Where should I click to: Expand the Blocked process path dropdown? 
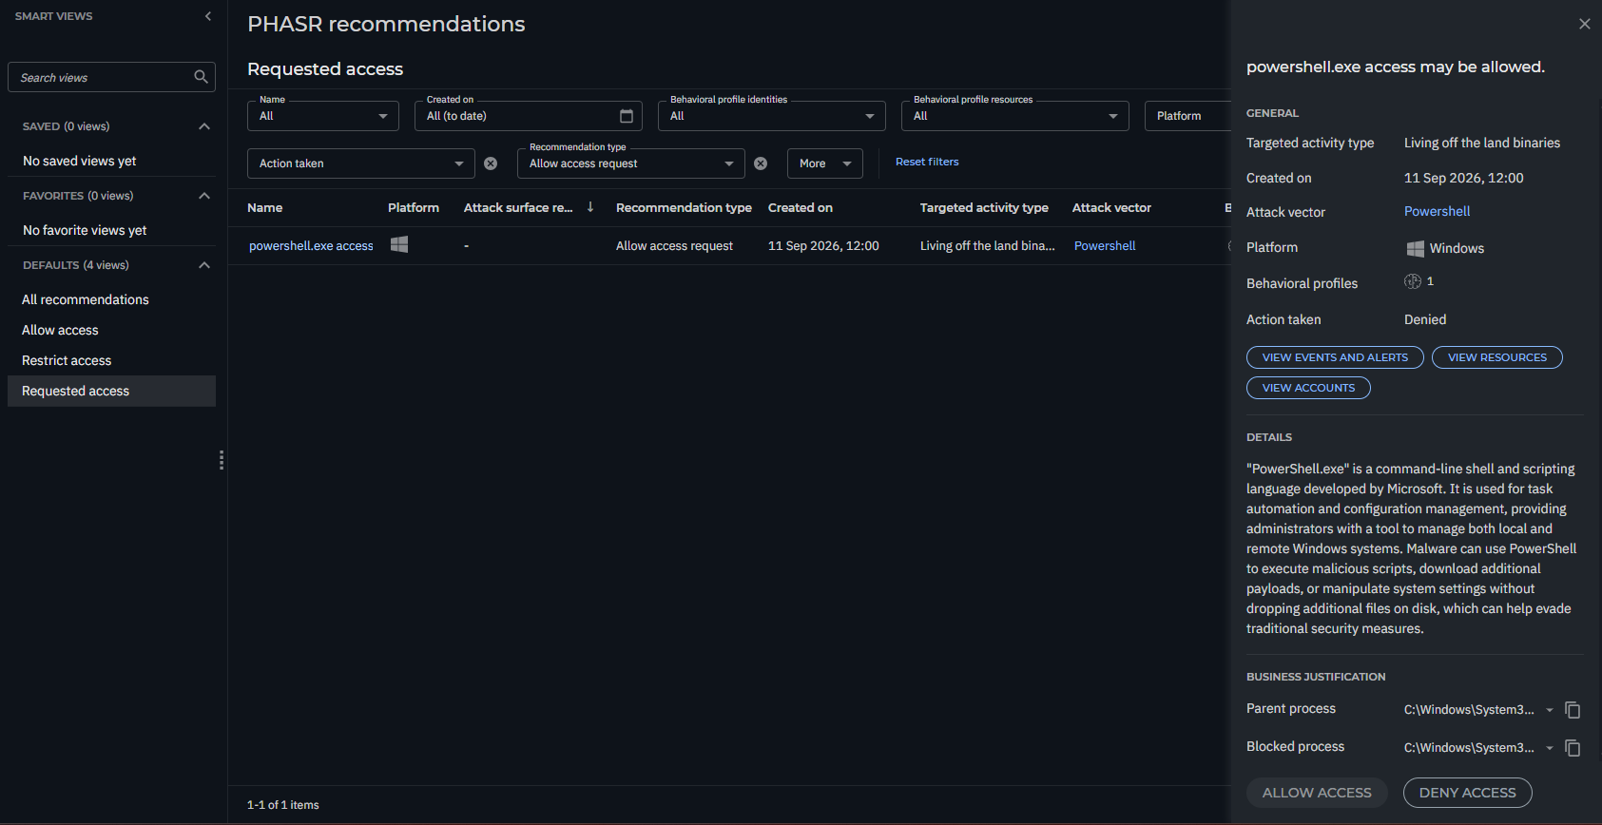pyautogui.click(x=1550, y=748)
